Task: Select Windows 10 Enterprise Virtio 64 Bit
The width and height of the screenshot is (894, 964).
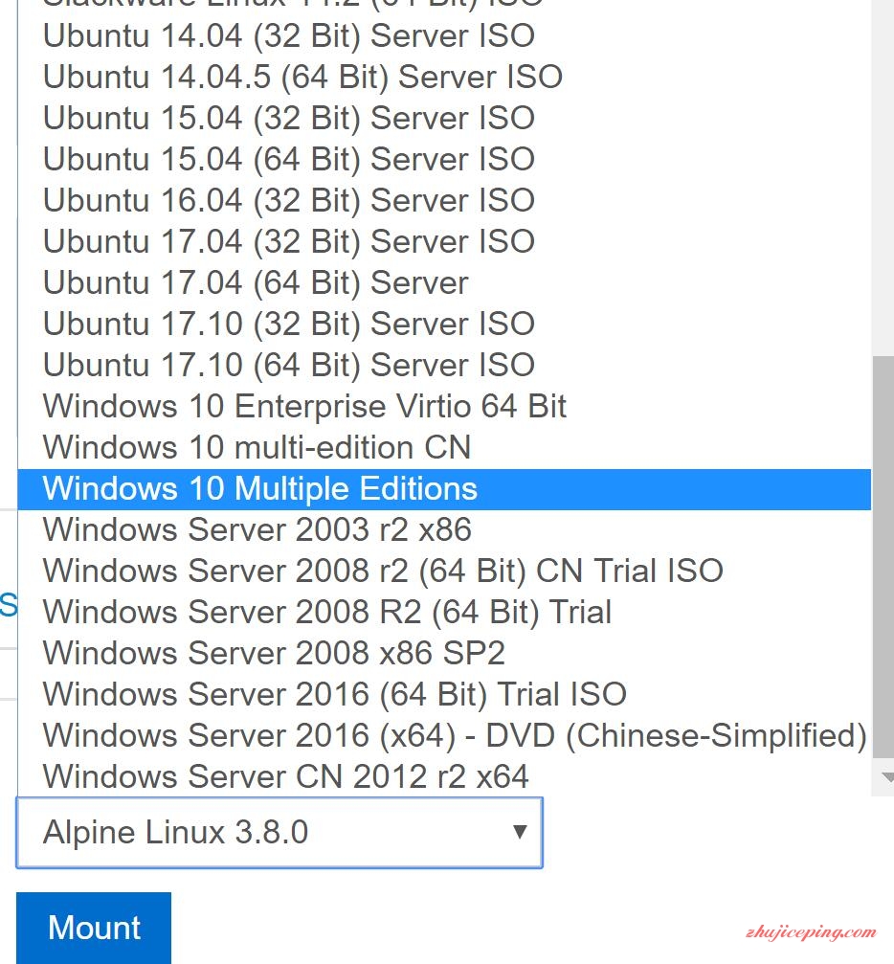Action: point(444,407)
